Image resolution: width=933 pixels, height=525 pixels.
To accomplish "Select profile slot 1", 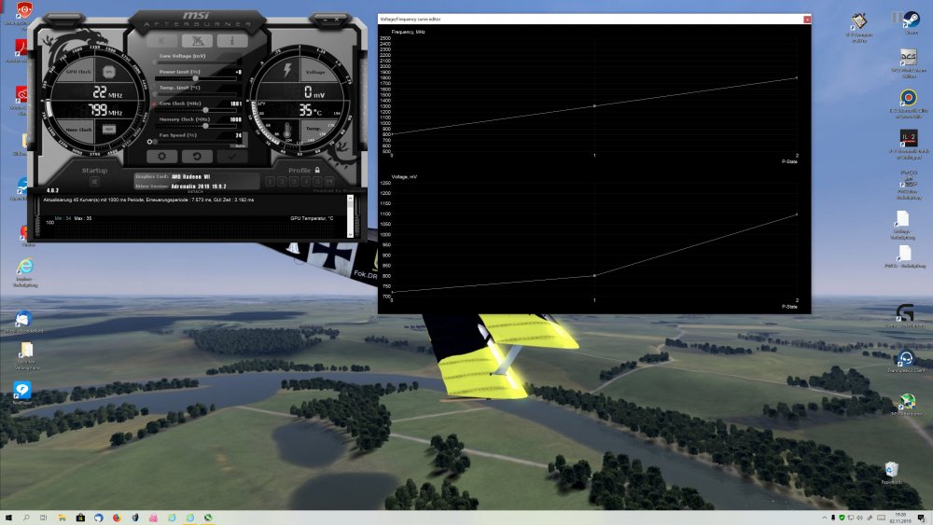I will pyautogui.click(x=271, y=181).
